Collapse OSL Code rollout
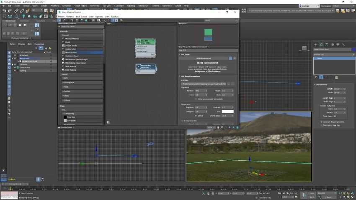Viewport: 356px width, 200px height. (180, 54)
